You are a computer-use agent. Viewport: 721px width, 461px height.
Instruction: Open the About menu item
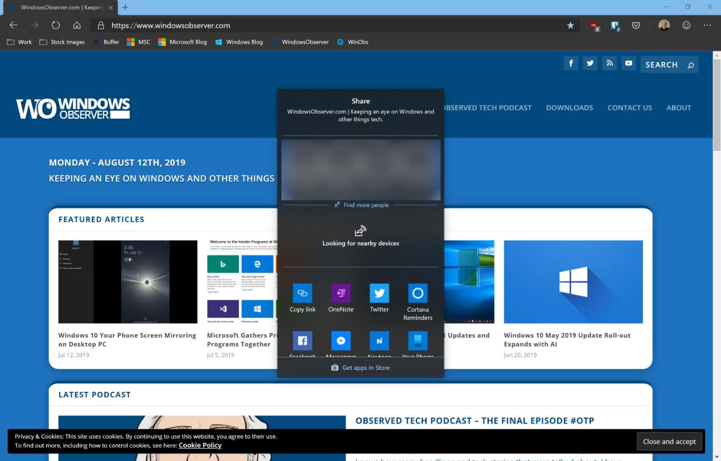click(x=679, y=108)
